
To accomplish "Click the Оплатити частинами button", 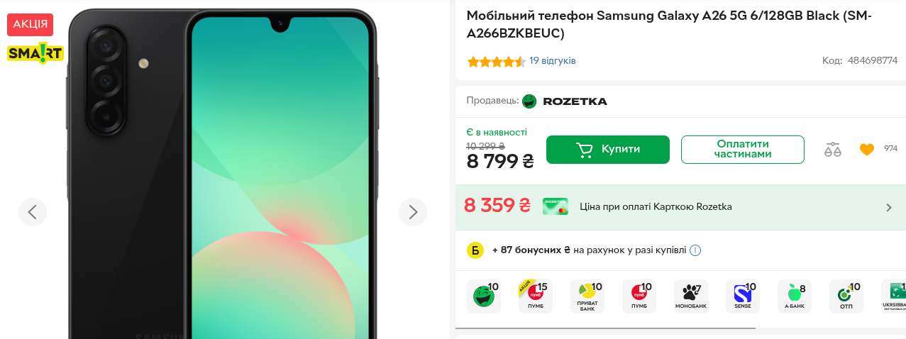I will click(x=743, y=150).
